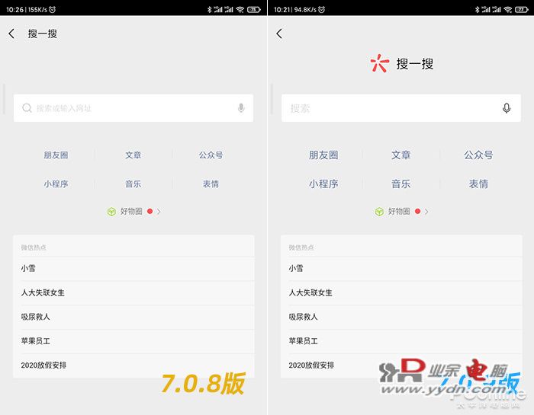Focus the left search or URL input field
Image resolution: width=534 pixels, height=415 pixels.
tap(133, 108)
